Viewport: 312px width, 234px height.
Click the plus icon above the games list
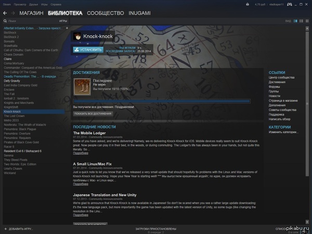67,27
